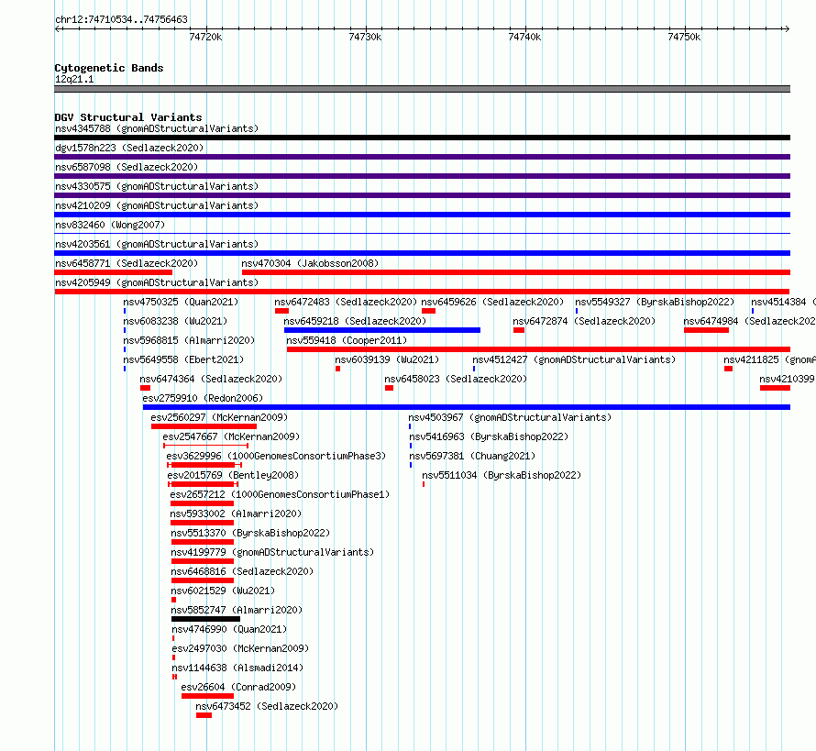Viewport: 816px width, 751px height.
Task: Click nsv5933002 (Almarri2020) label
Action: point(236,514)
